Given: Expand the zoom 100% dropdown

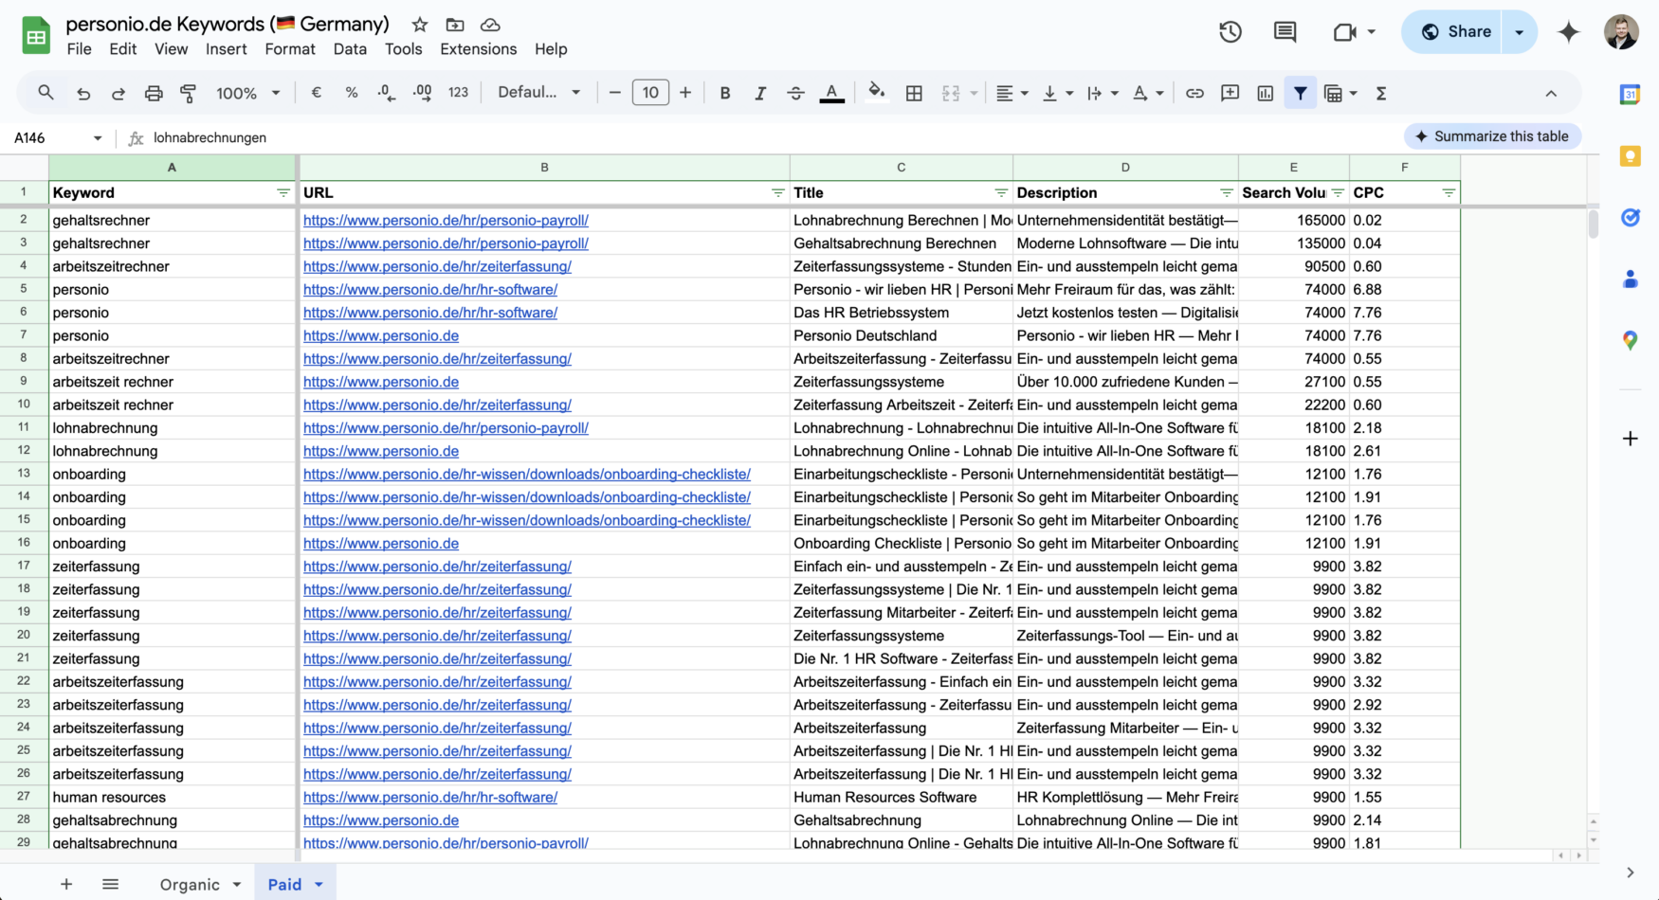Looking at the screenshot, I should point(247,93).
